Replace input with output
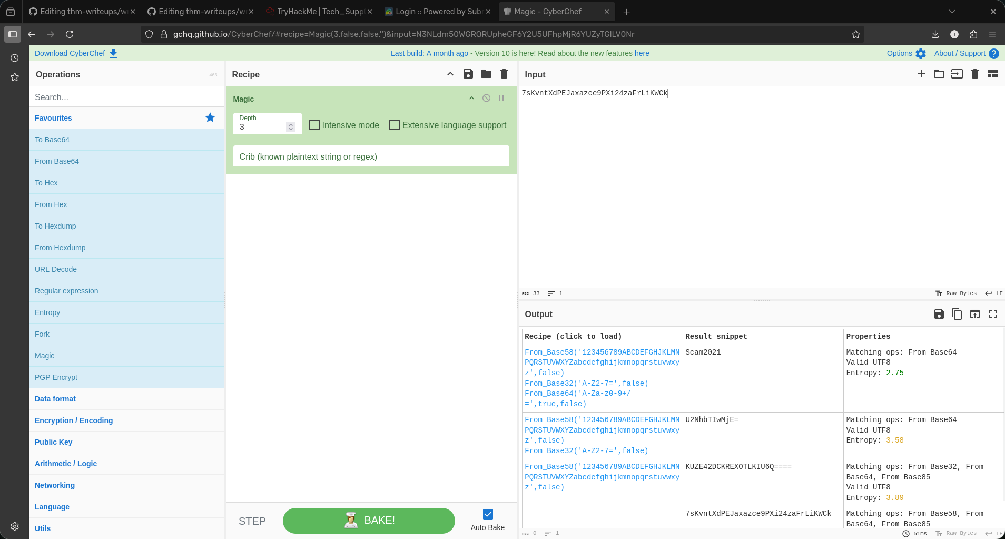Viewport: 1005px width, 539px height. click(975, 314)
